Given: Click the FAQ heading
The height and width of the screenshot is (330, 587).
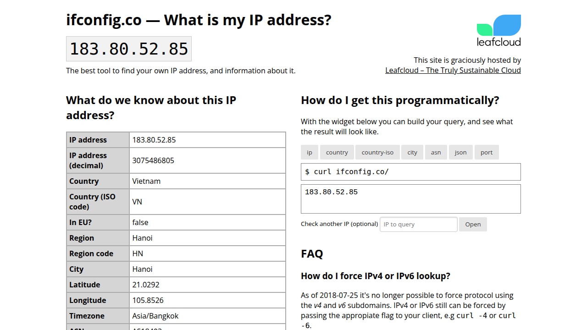Looking at the screenshot, I should [312, 254].
